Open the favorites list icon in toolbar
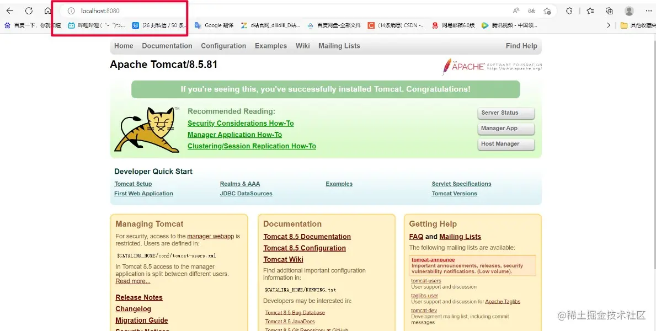 click(x=590, y=11)
